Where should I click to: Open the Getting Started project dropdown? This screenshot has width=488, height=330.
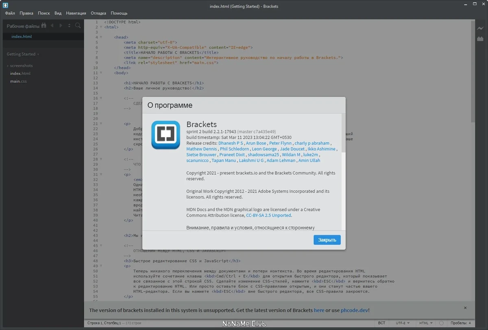pyautogui.click(x=23, y=54)
